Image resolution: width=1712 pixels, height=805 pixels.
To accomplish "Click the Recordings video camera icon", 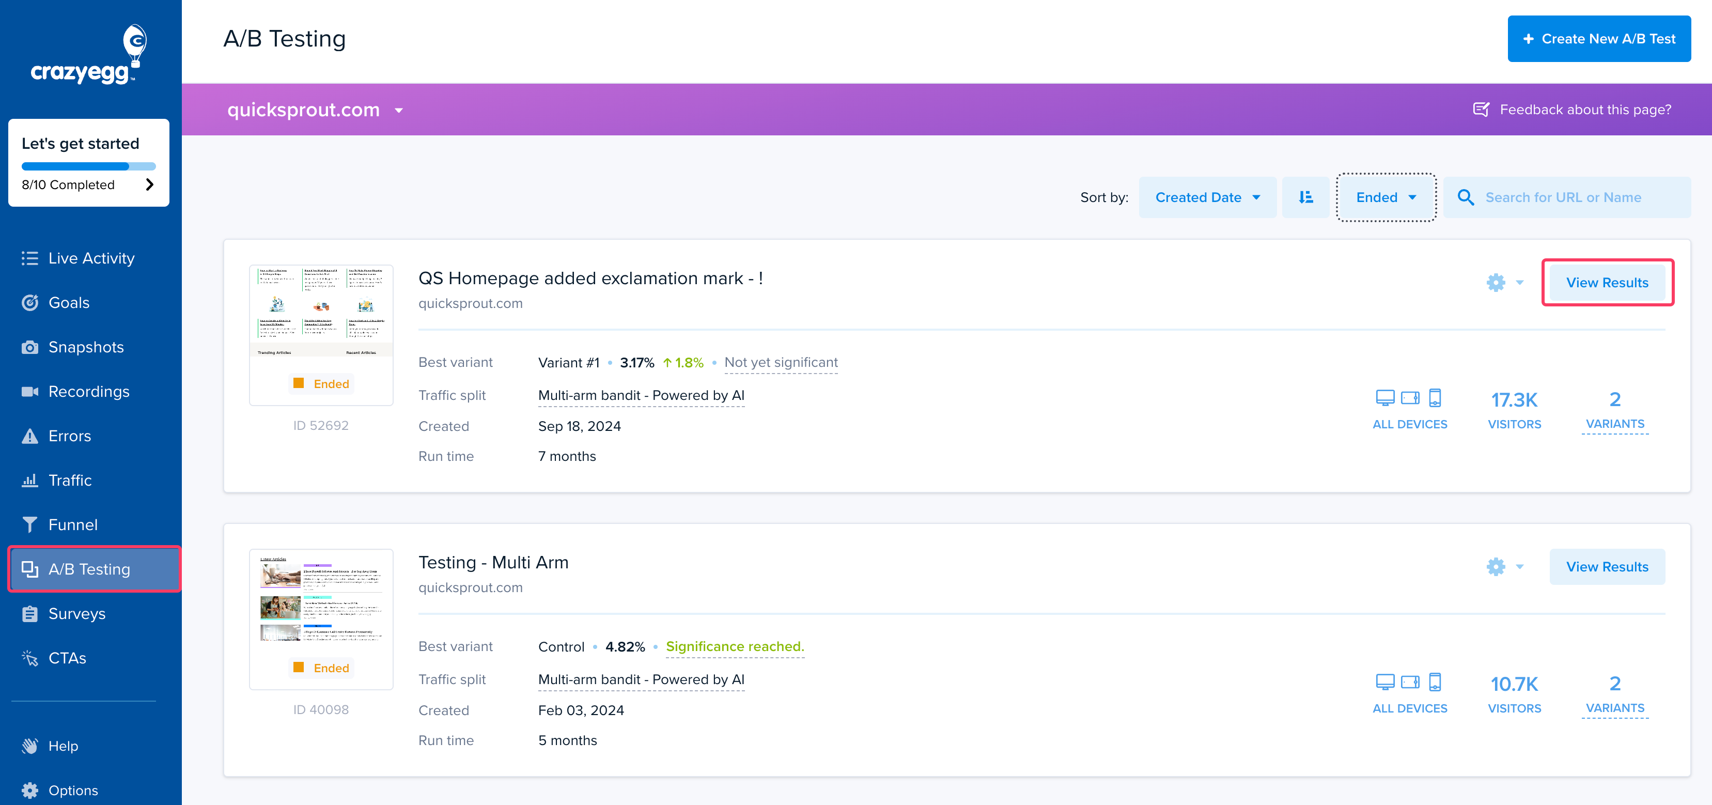I will [x=30, y=392].
